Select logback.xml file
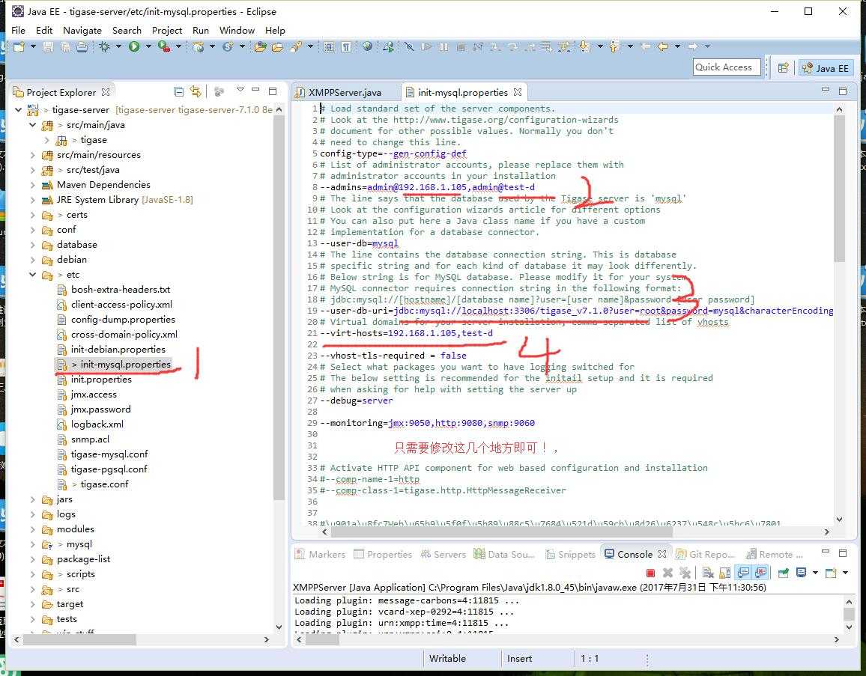The image size is (866, 676). click(x=97, y=424)
